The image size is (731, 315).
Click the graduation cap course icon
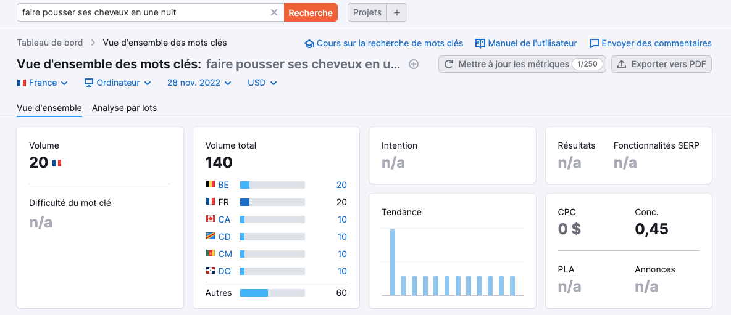click(309, 44)
